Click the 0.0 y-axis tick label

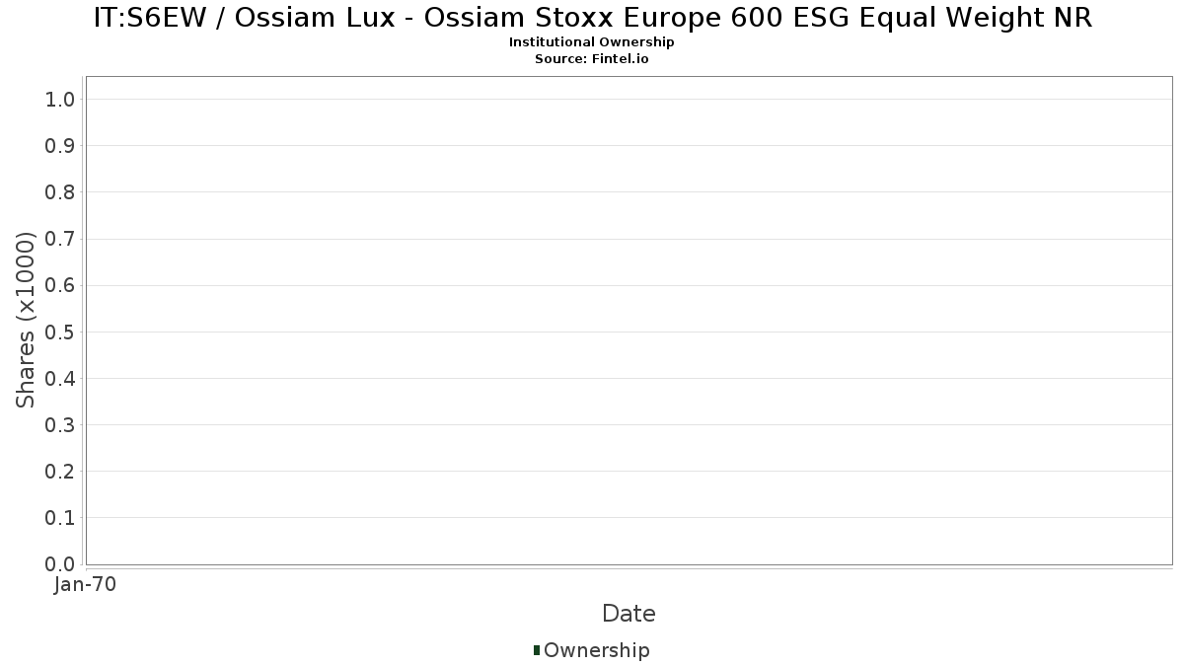click(x=60, y=564)
